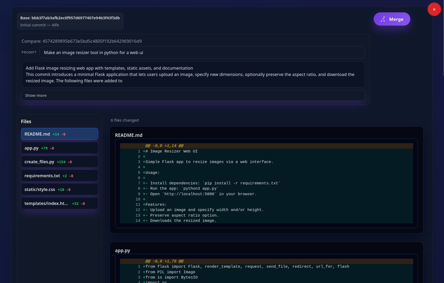Image resolution: width=444 pixels, height=283 pixels.
Task: Click the Compare commit hash text
Action: click(82, 41)
